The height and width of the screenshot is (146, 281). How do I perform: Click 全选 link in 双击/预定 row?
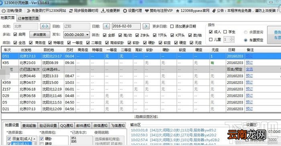(249, 69)
